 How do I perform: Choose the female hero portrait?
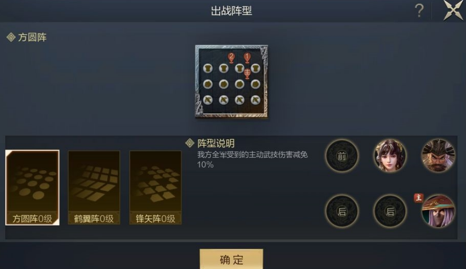(390, 156)
